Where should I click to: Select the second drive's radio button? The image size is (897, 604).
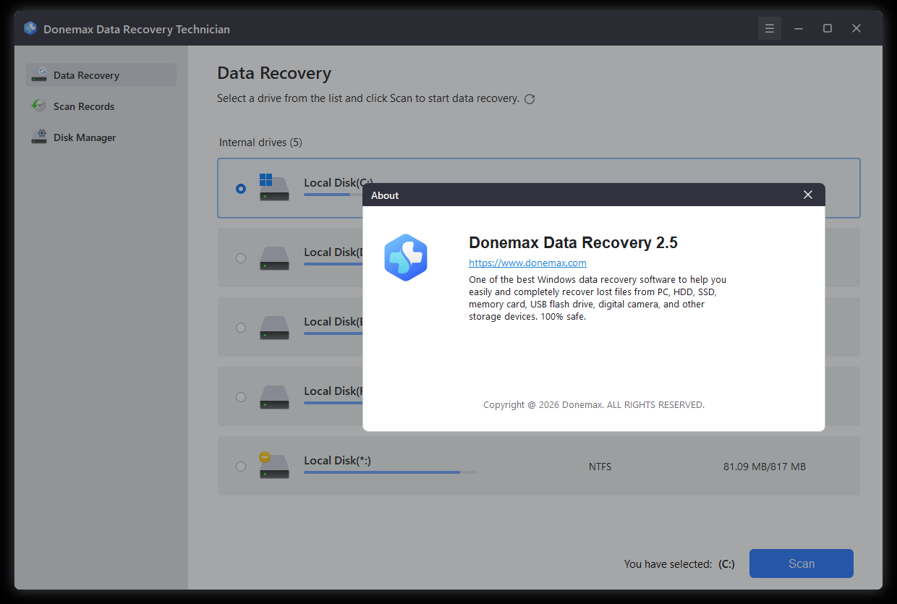point(241,258)
